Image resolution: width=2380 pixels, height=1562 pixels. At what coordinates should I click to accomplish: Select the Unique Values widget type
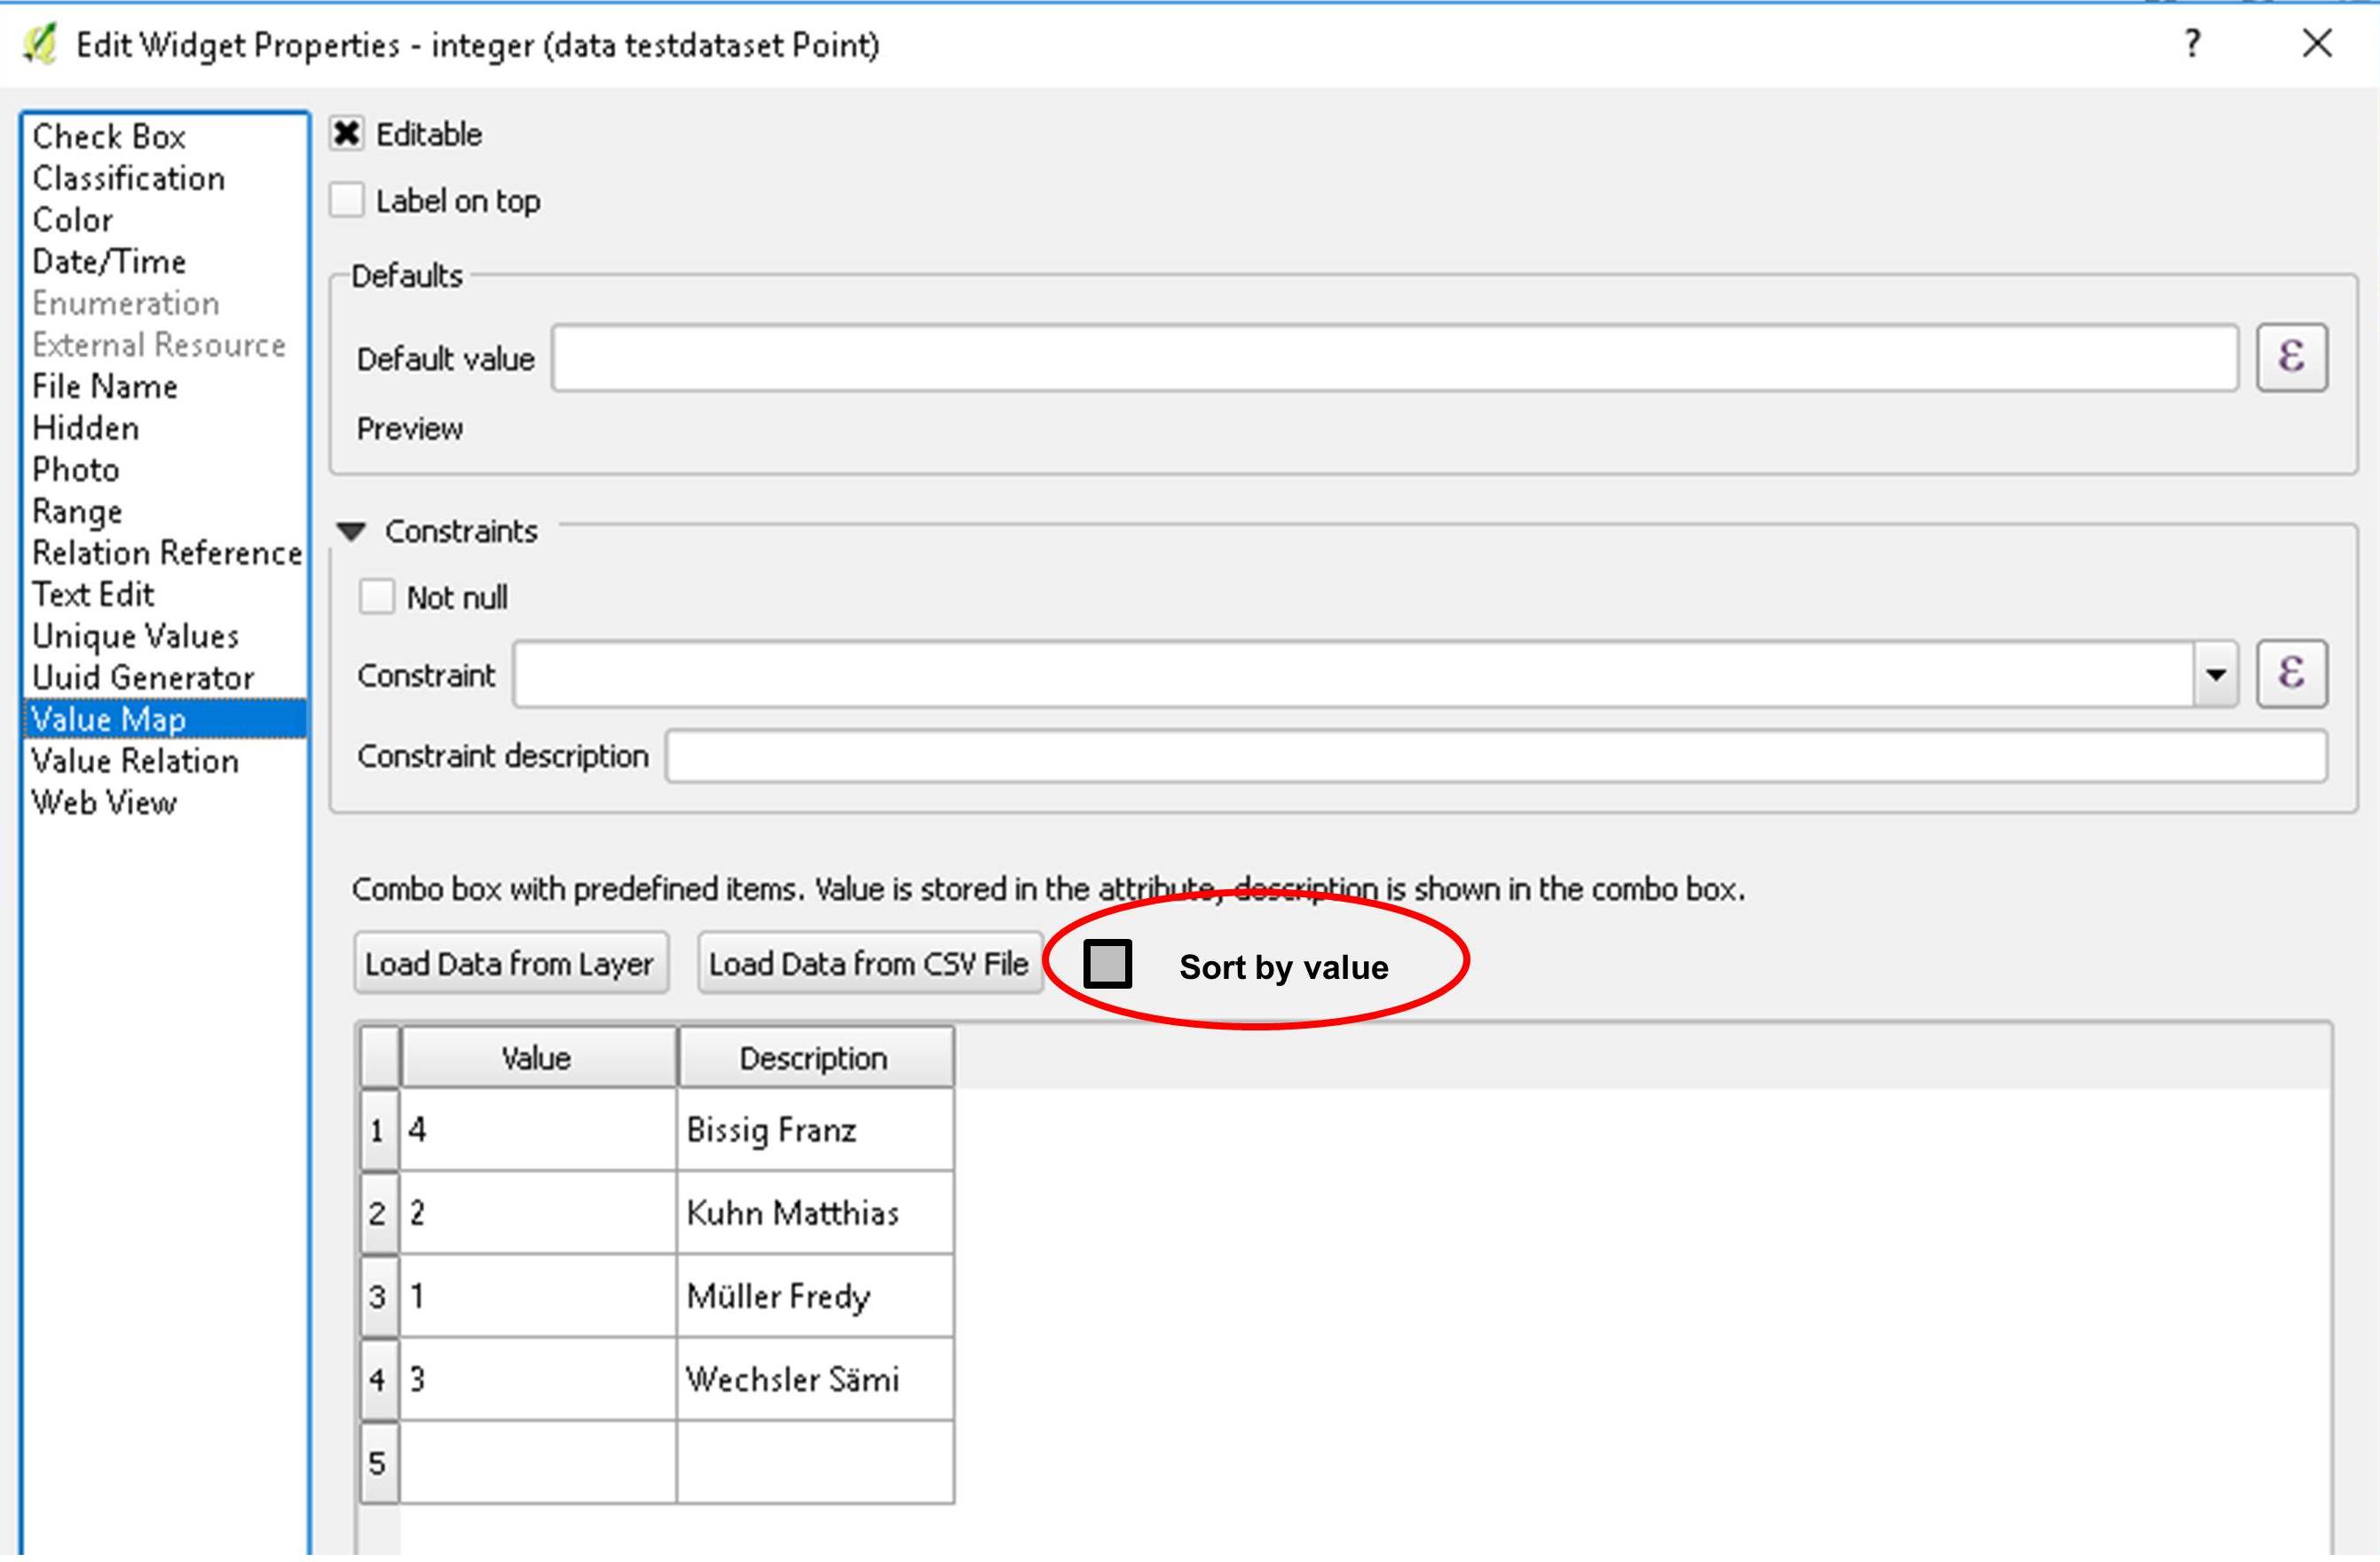click(135, 635)
